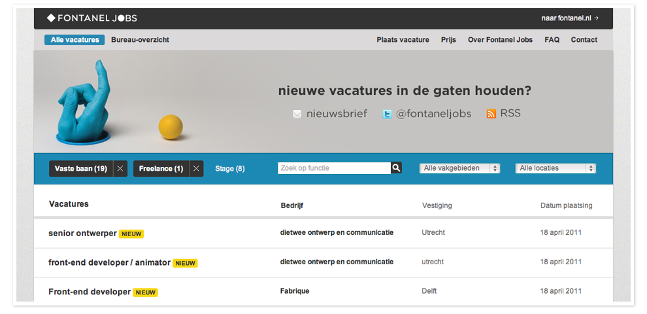
Task: Click the envelope newsletter icon
Action: (x=297, y=114)
